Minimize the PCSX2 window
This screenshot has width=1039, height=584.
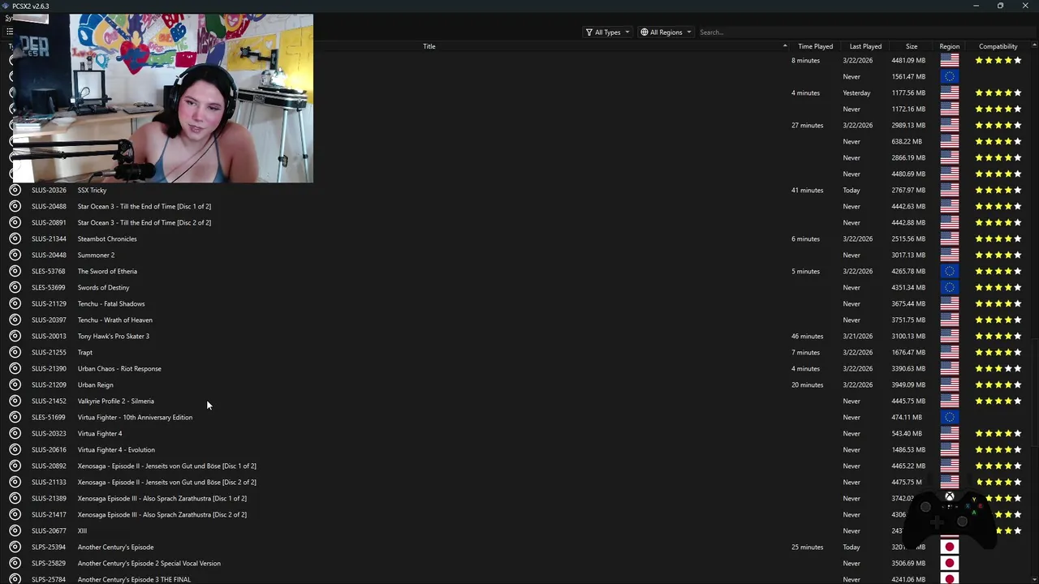pyautogui.click(x=976, y=6)
